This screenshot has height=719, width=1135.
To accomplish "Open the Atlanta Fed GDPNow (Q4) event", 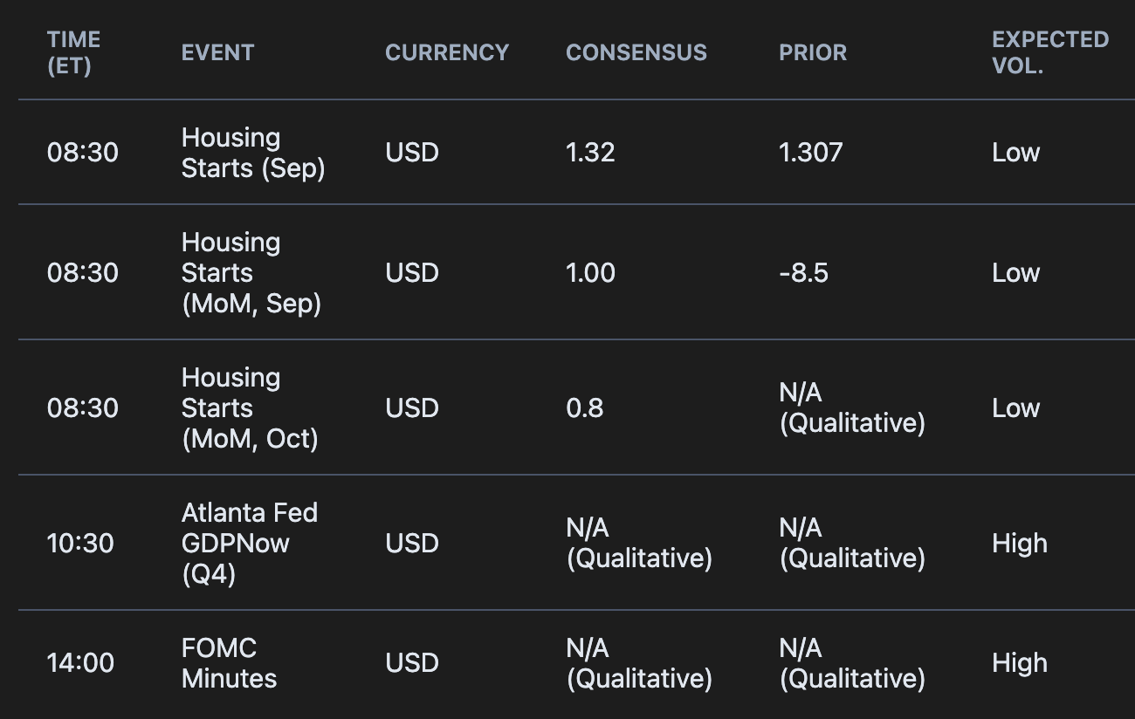I will point(250,543).
